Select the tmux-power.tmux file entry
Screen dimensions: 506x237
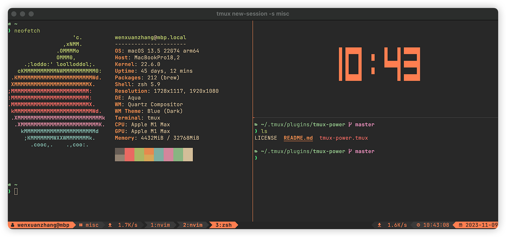pos(344,138)
